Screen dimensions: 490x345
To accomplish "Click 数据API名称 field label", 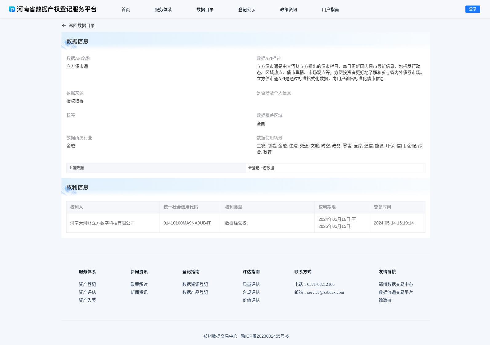I will [x=78, y=58].
